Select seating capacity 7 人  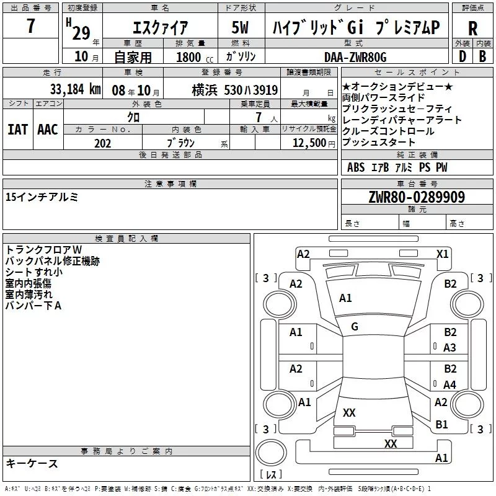coord(267,117)
